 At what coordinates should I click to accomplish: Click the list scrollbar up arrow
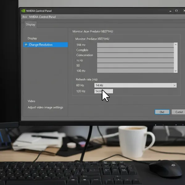[x=176, y=45]
